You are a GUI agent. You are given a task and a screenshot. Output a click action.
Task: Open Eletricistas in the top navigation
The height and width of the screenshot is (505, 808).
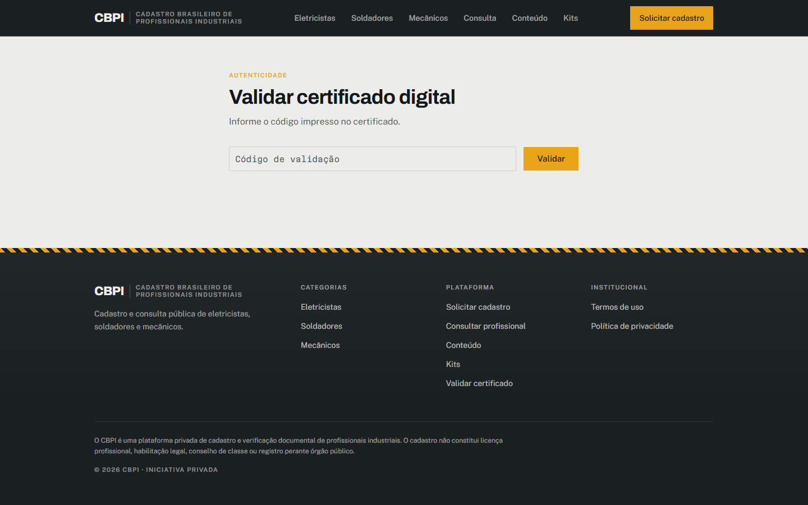pyautogui.click(x=315, y=18)
